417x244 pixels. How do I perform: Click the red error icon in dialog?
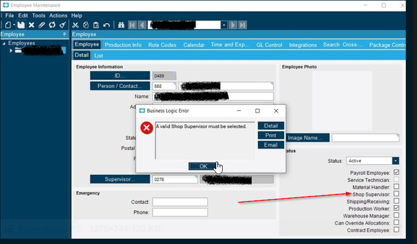[x=146, y=128]
